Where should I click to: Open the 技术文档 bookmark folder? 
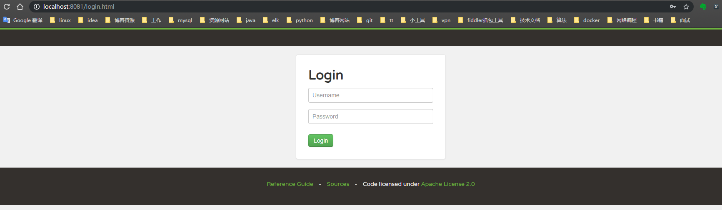coord(525,20)
